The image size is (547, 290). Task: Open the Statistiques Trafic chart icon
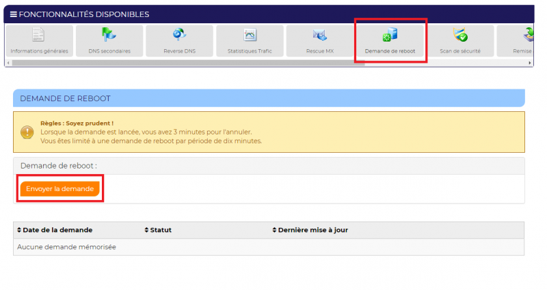tap(250, 35)
